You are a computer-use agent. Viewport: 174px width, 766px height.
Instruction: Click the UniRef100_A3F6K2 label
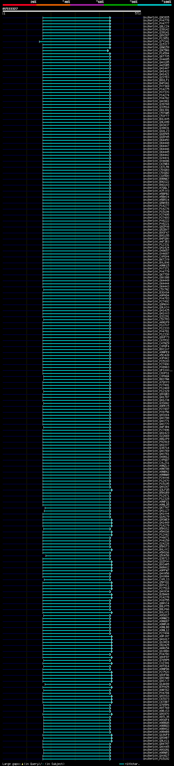pyautogui.click(x=156, y=358)
